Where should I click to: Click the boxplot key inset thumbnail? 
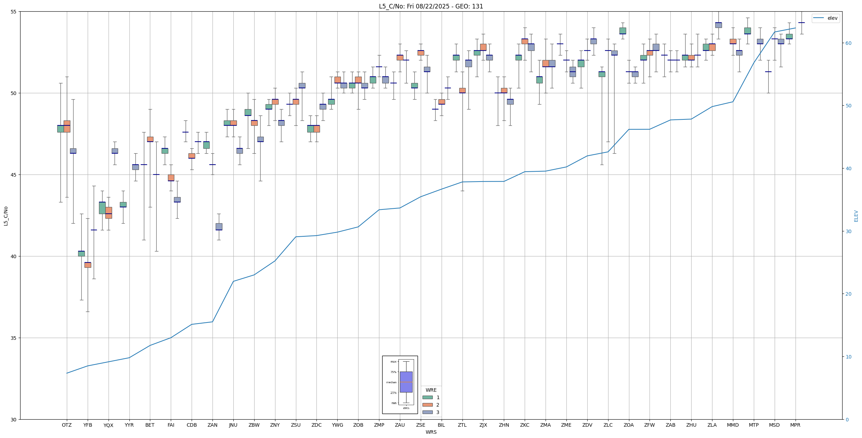(x=400, y=385)
